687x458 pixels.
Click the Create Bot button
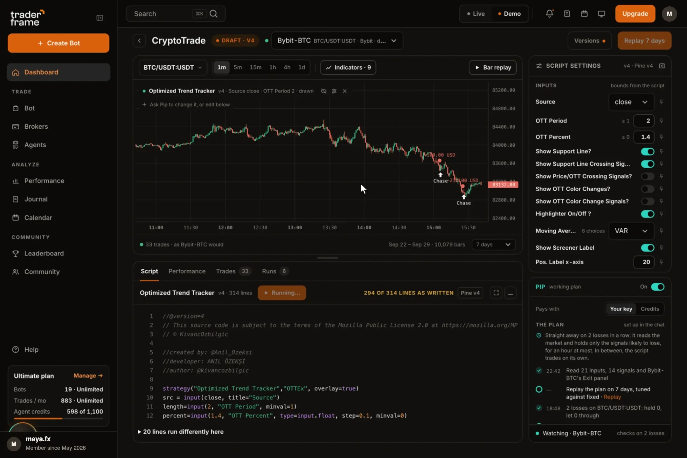point(59,43)
